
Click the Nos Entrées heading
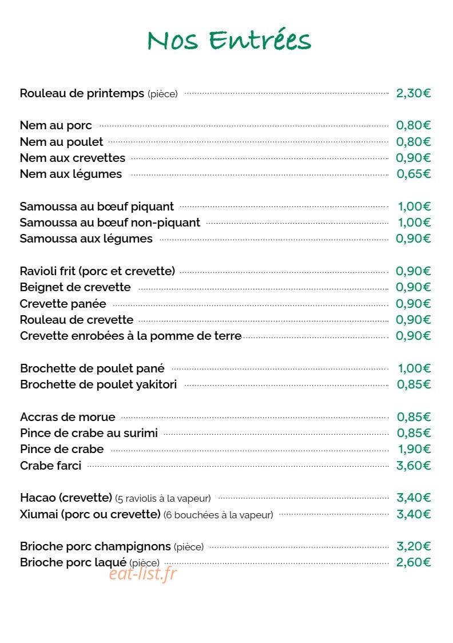(x=229, y=40)
